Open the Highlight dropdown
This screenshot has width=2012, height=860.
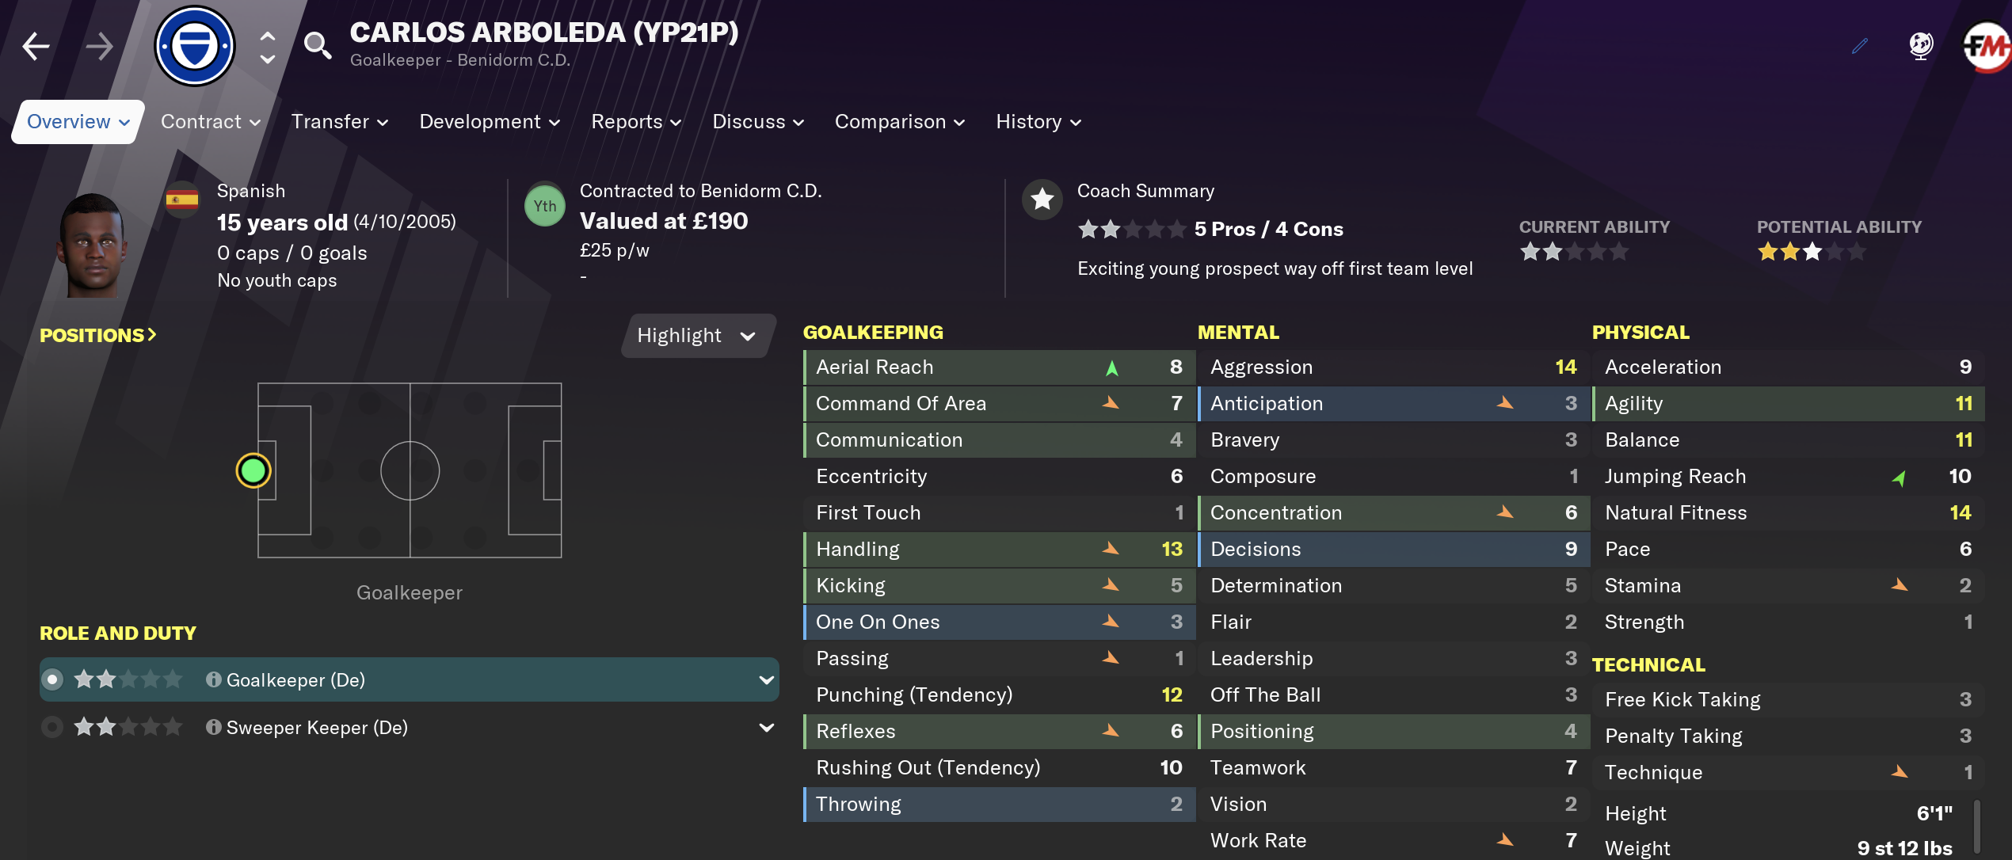coord(697,335)
